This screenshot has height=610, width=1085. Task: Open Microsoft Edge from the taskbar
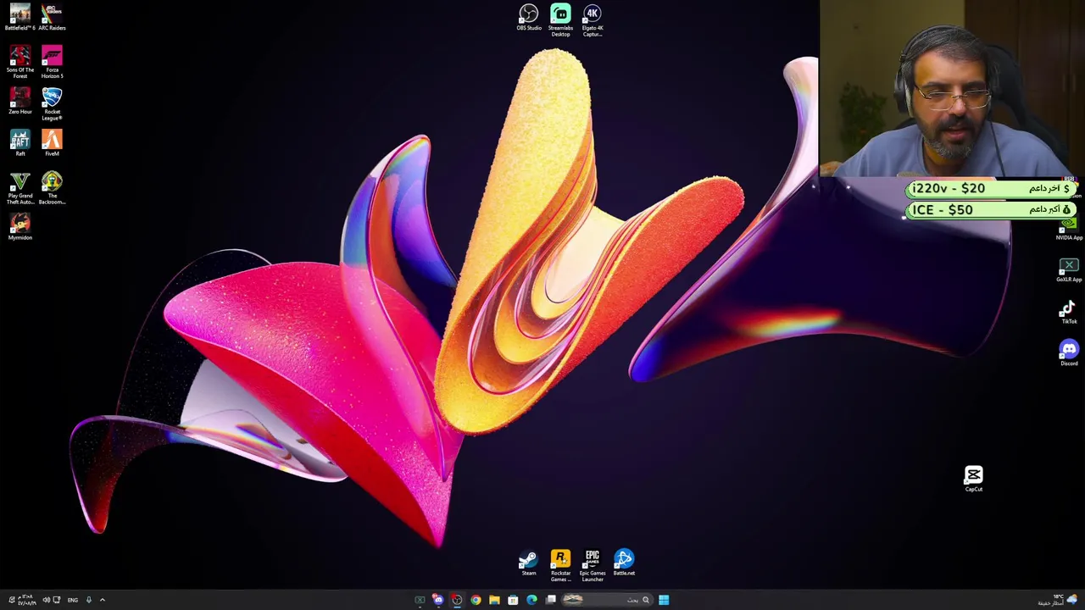531,600
